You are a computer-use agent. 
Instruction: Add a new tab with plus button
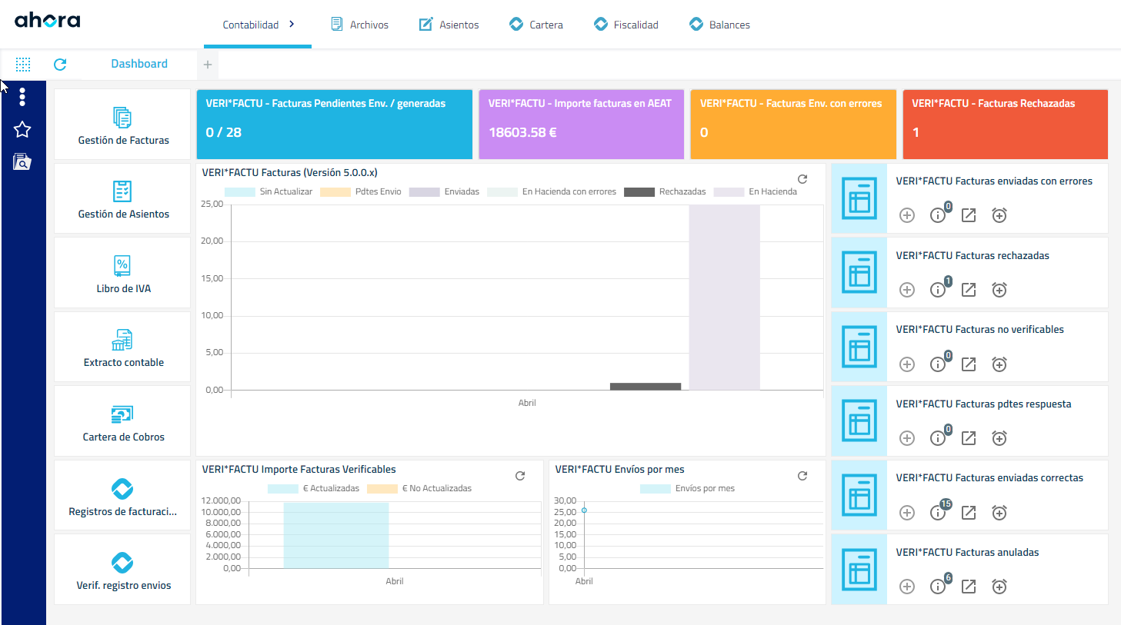pos(208,65)
